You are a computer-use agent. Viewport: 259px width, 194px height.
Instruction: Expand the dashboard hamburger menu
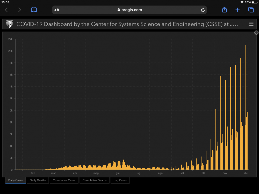pos(251,24)
